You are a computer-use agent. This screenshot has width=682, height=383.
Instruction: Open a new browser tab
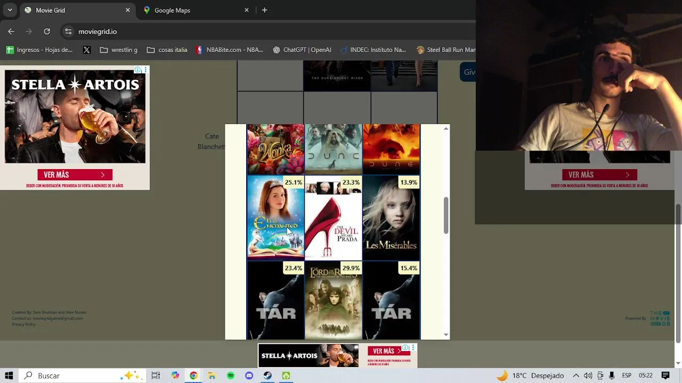tap(264, 10)
